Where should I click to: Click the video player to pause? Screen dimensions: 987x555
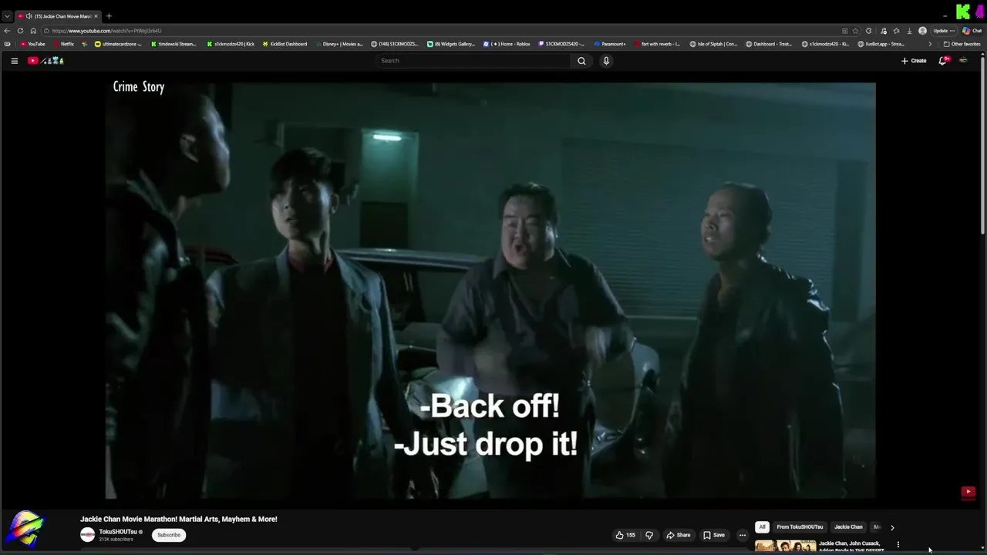coord(490,291)
